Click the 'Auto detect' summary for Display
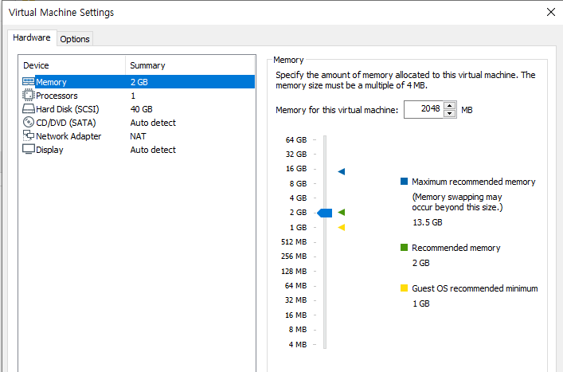This screenshot has height=372, width=563. coord(153,150)
